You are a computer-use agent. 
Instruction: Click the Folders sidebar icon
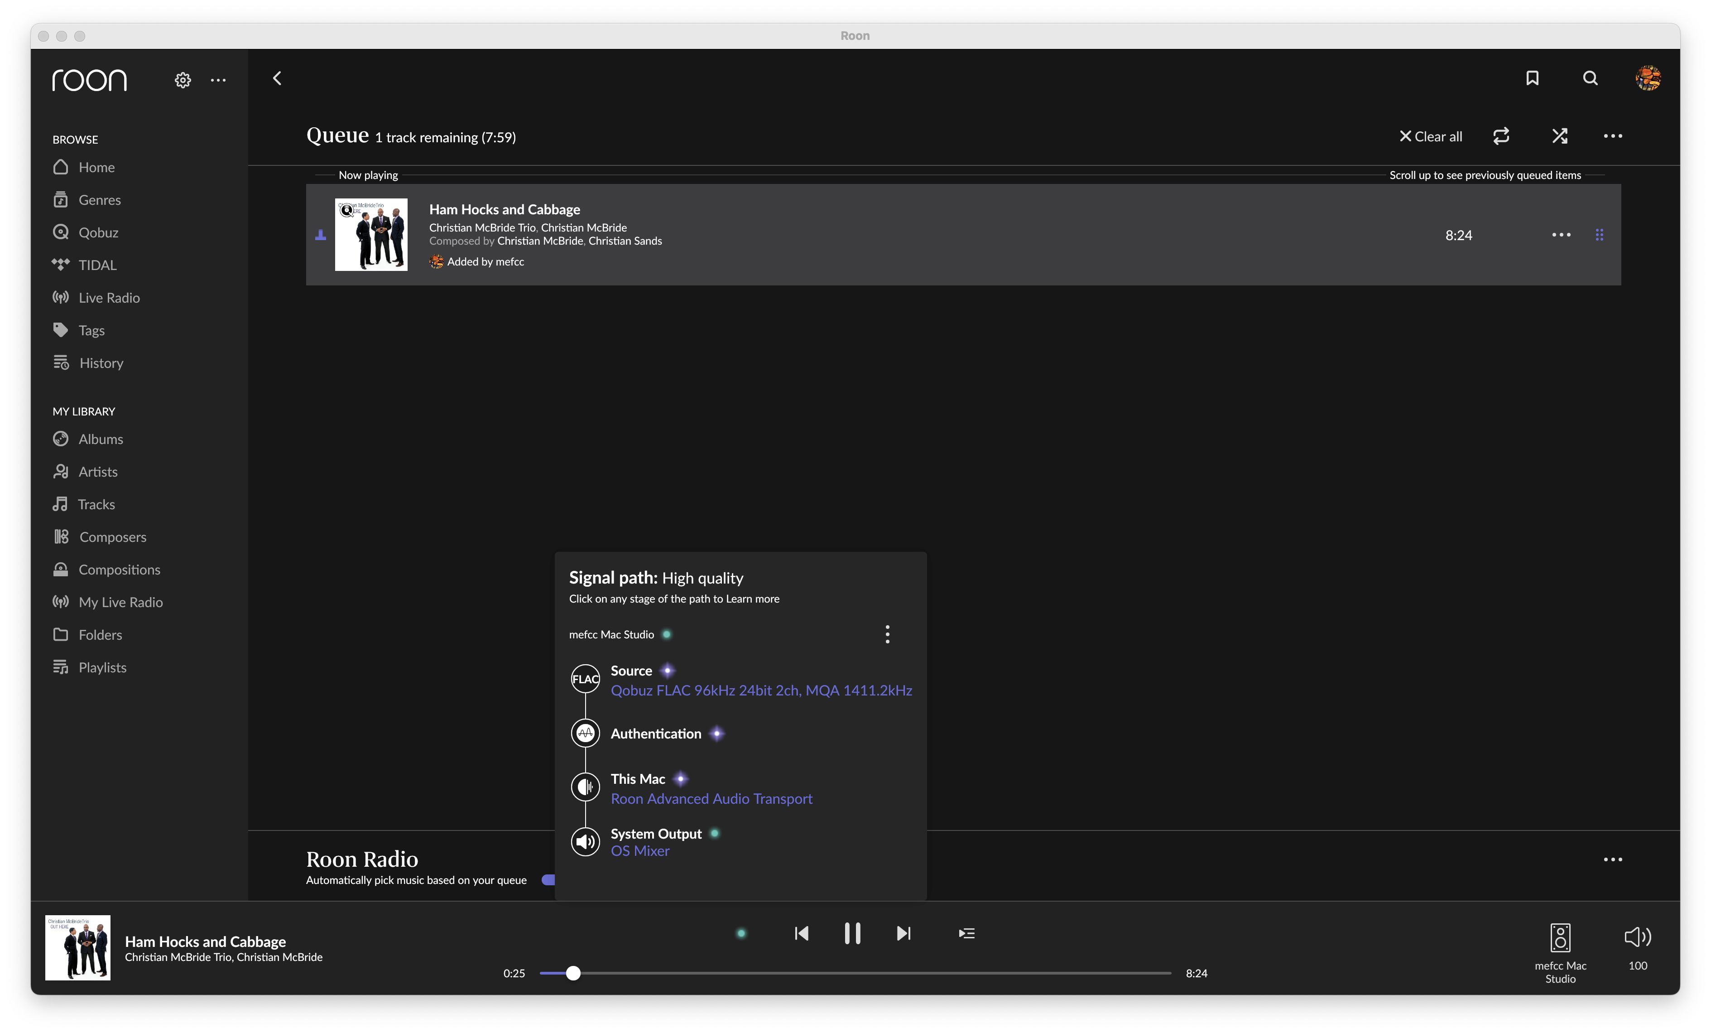61,635
